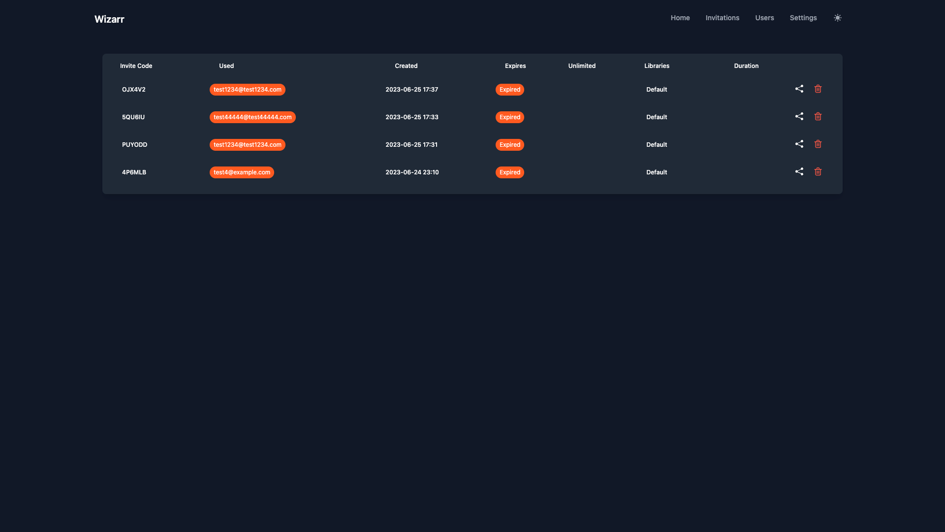Delete invite code PUYODD

[x=818, y=144]
